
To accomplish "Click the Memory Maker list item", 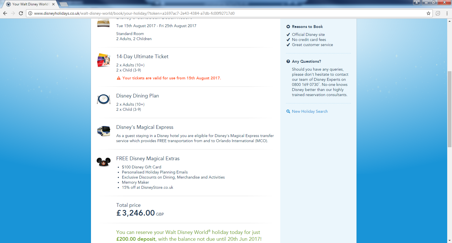I will [135, 182].
